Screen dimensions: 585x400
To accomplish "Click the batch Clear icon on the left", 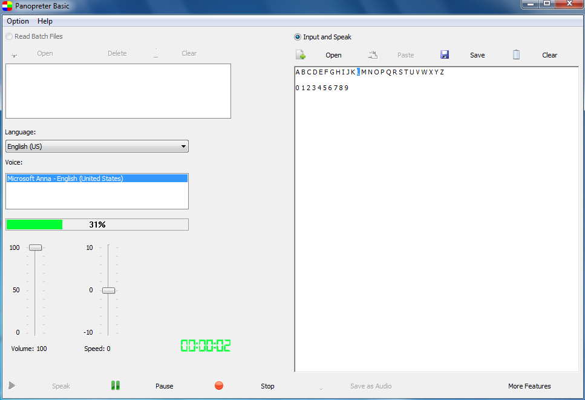I will pyautogui.click(x=155, y=53).
